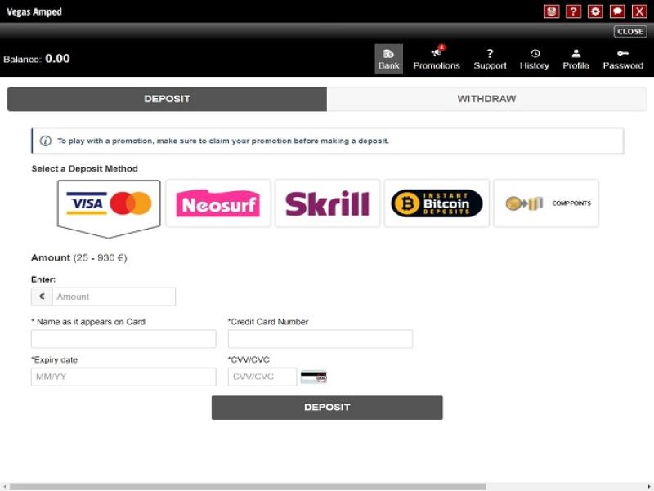Focus the CVV/CVC input field
654x491 pixels.
pos(262,377)
